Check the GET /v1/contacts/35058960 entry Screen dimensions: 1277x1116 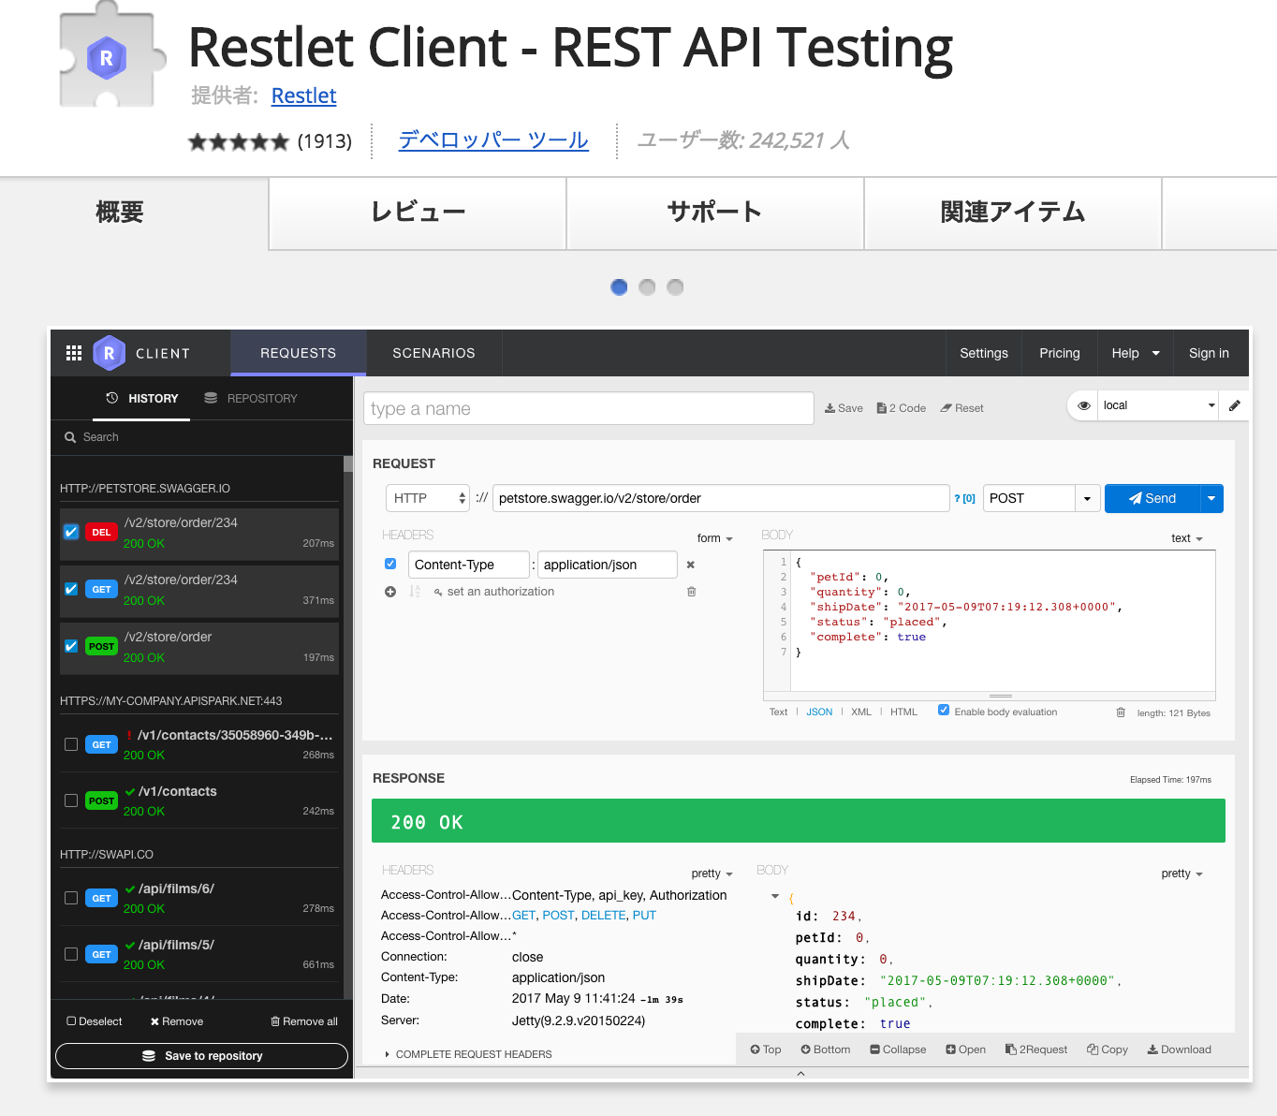[x=71, y=744]
